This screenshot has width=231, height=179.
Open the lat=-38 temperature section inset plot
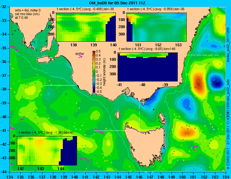tap(86, 27)
